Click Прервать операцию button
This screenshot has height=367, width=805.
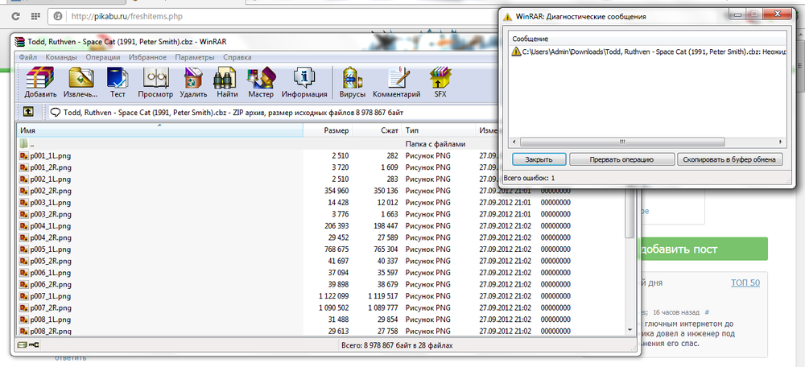(x=621, y=159)
